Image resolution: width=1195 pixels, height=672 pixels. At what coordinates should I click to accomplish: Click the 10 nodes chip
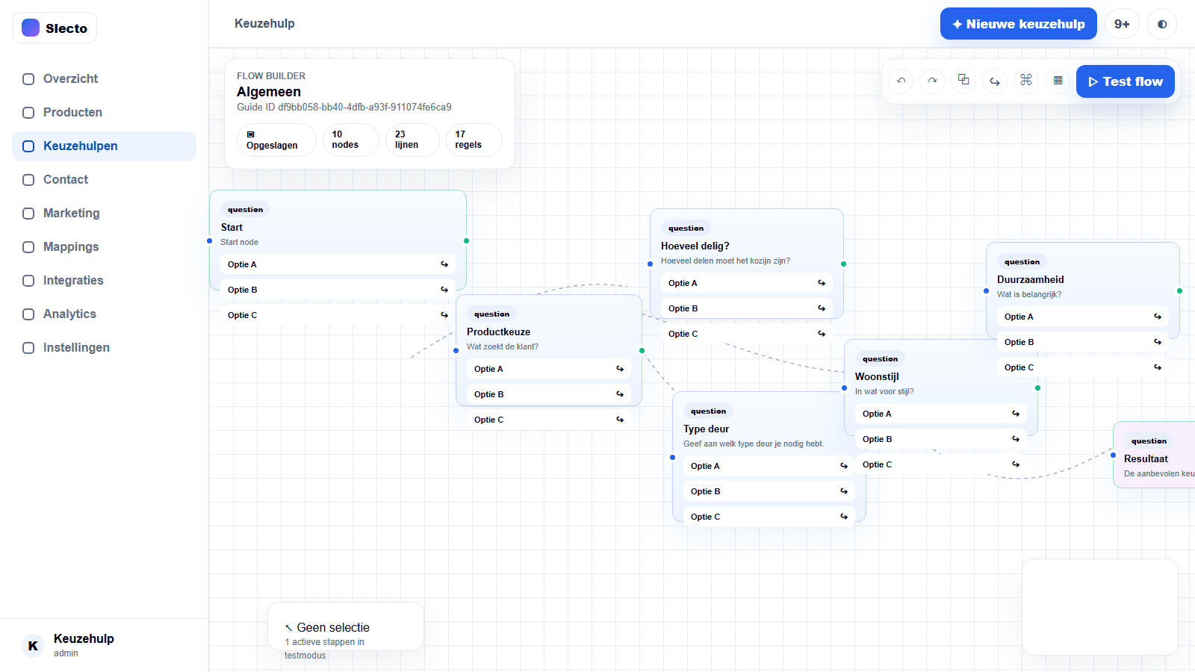(x=350, y=140)
